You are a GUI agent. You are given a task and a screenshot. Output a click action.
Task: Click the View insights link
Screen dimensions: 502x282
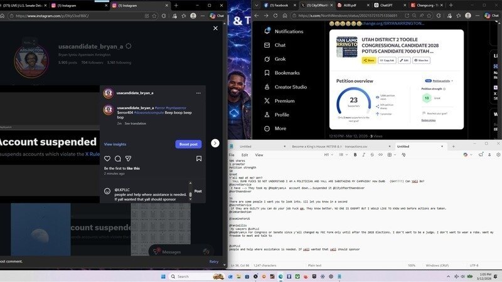coord(115,144)
